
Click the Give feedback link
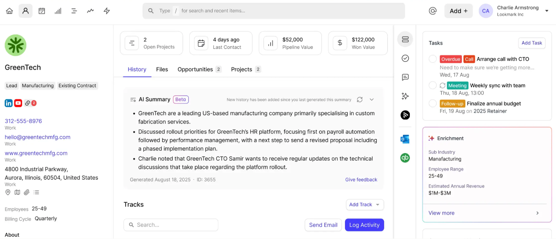point(361,180)
